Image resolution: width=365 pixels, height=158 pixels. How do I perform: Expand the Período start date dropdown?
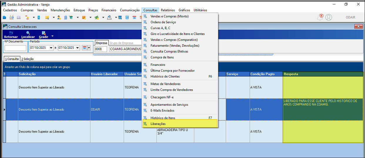[x=51, y=48]
